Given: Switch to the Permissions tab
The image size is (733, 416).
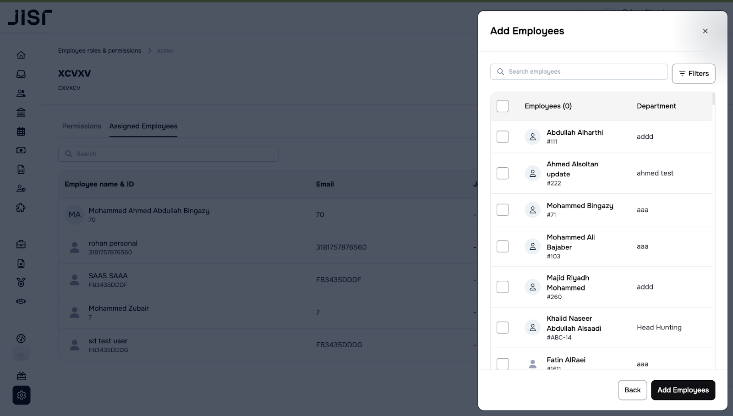Looking at the screenshot, I should click(82, 126).
